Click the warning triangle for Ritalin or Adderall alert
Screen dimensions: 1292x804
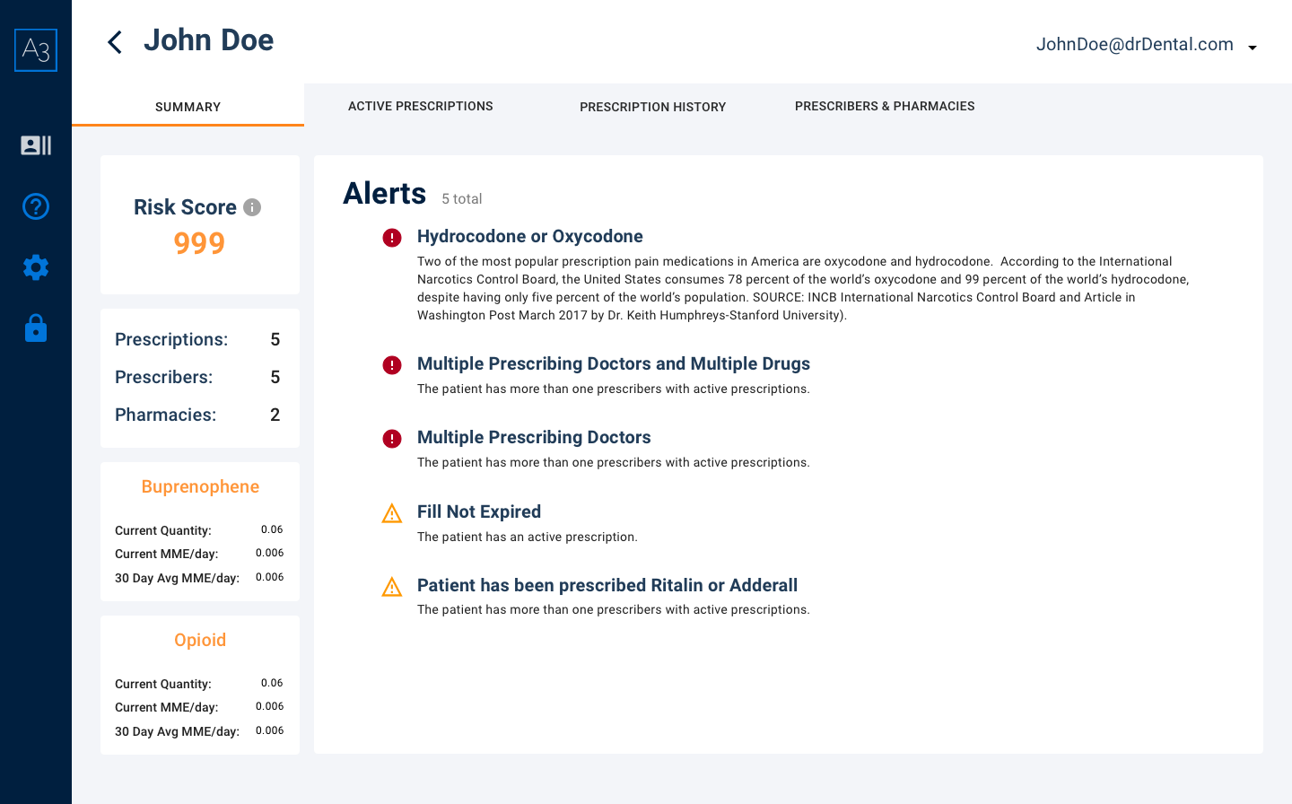pos(392,586)
